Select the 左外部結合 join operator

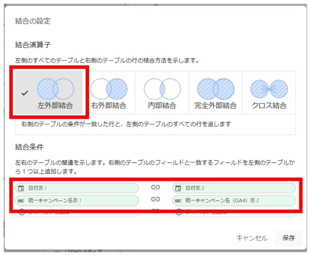click(55, 93)
